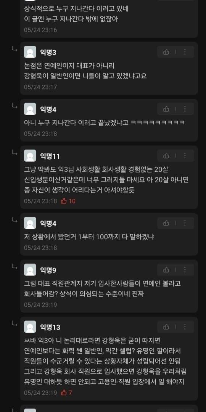Open three-dot menu on 익명9's comment

pyautogui.click(x=185, y=270)
